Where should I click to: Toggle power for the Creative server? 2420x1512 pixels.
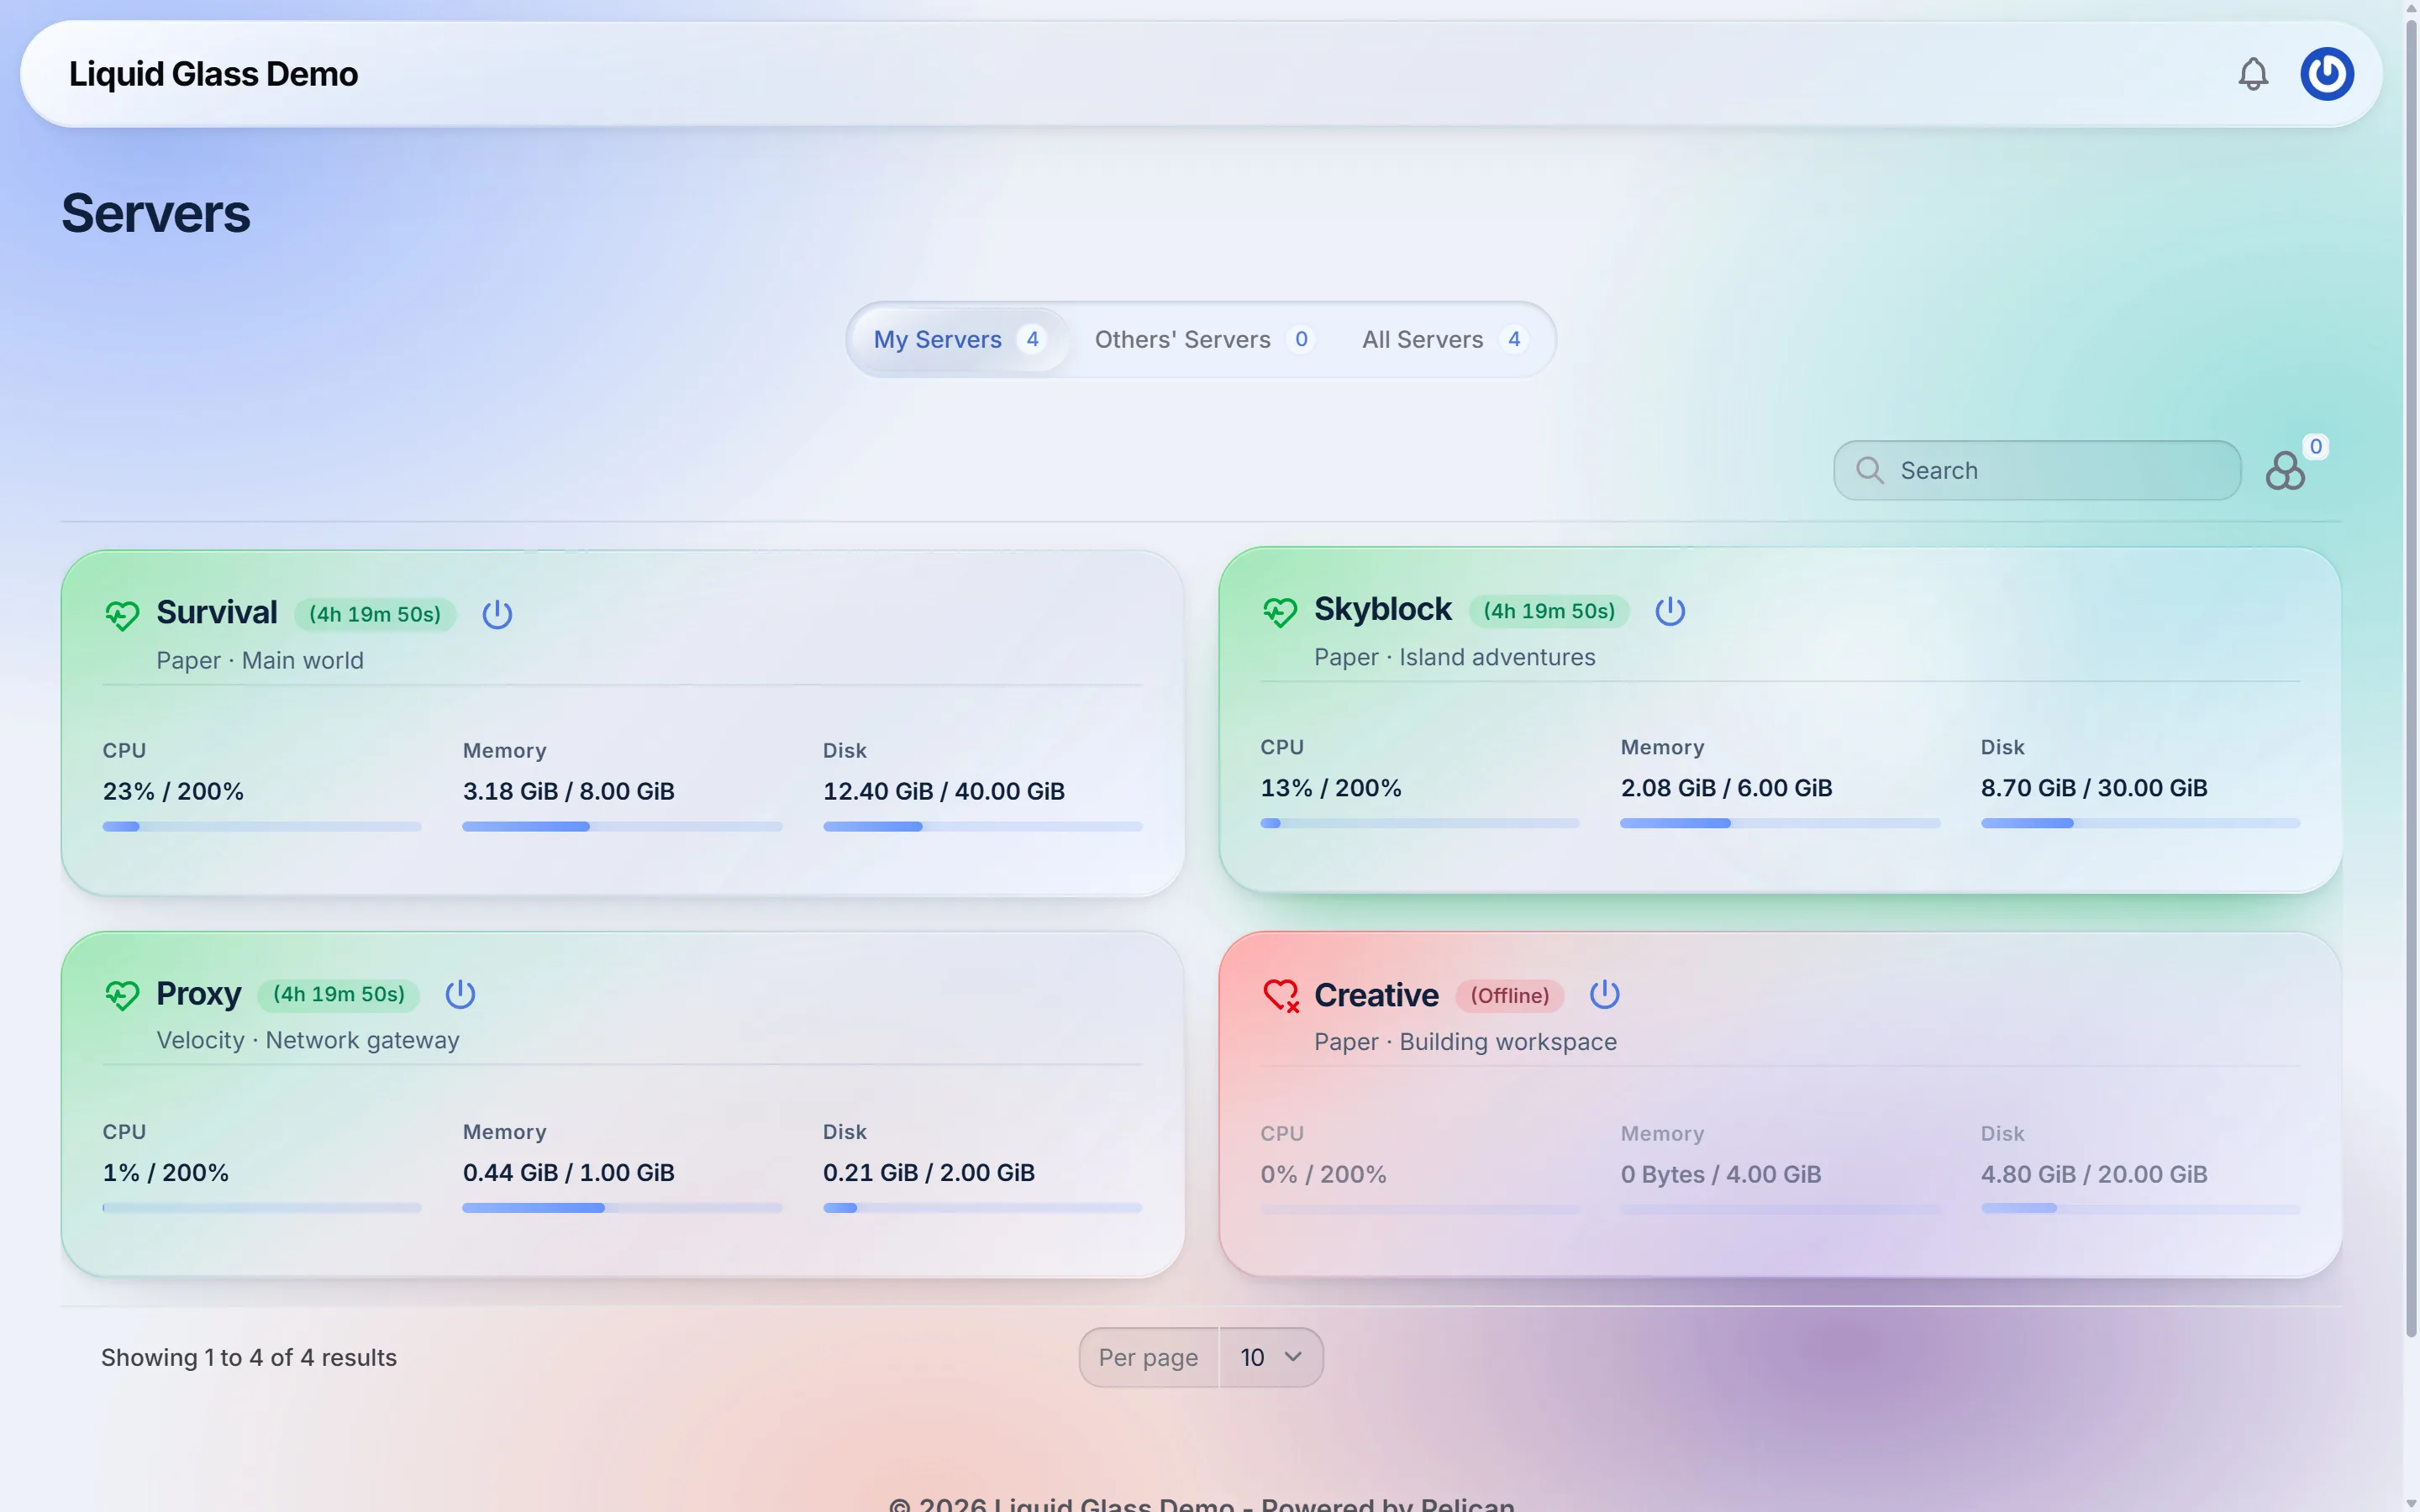pos(1605,995)
